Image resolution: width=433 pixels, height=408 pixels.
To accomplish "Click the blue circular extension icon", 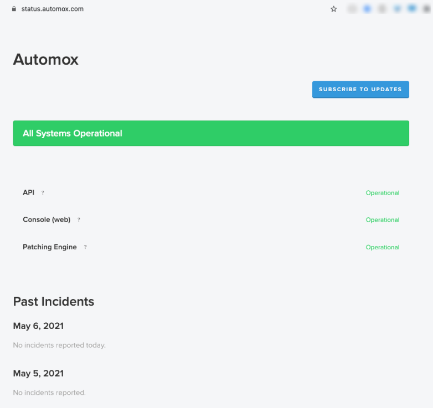I will (x=367, y=9).
